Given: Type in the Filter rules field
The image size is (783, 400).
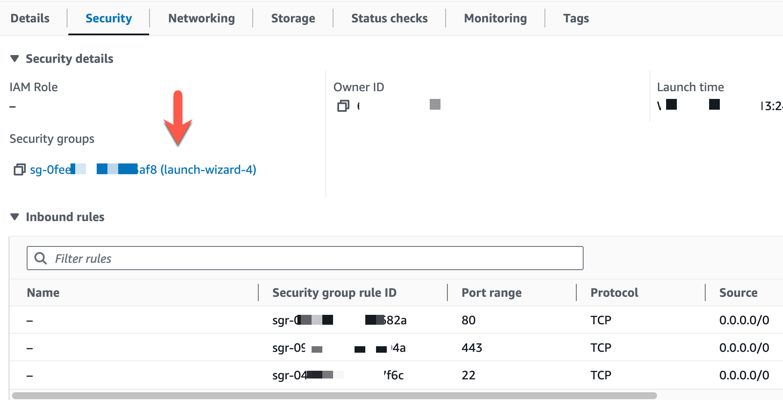Looking at the screenshot, I should (x=318, y=258).
